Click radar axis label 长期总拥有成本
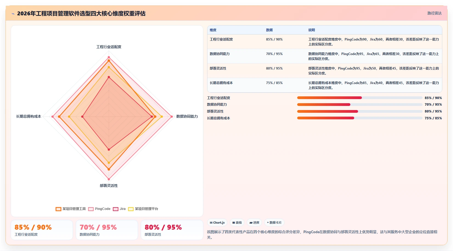The height and width of the screenshot is (251, 453). (x=29, y=116)
